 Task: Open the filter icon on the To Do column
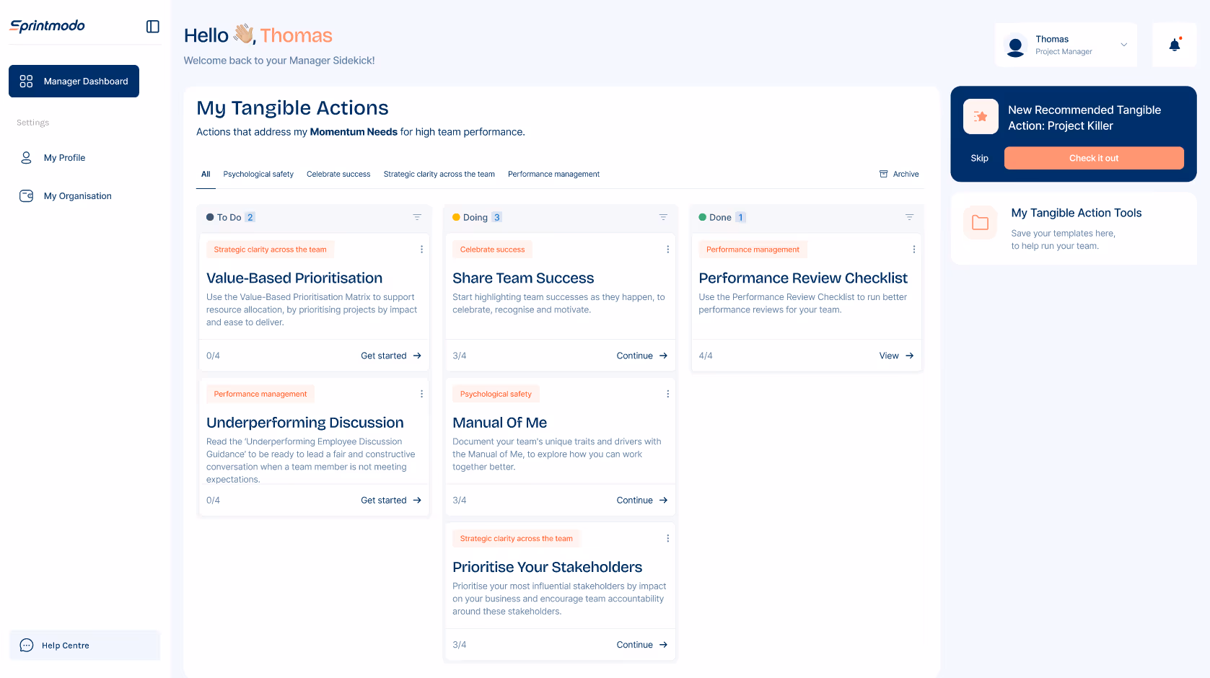(x=417, y=216)
